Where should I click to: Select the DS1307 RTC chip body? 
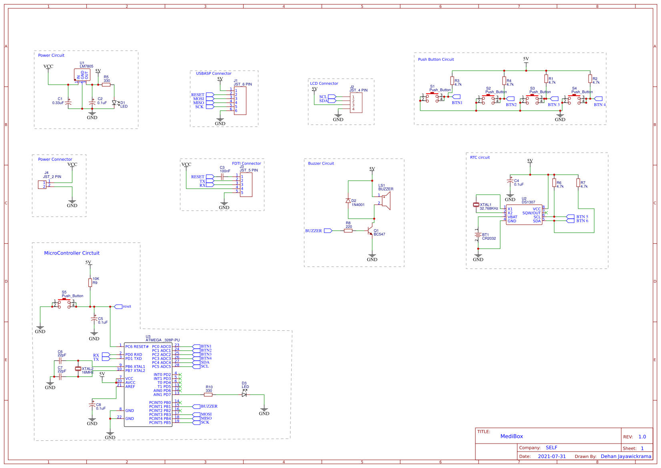(524, 214)
